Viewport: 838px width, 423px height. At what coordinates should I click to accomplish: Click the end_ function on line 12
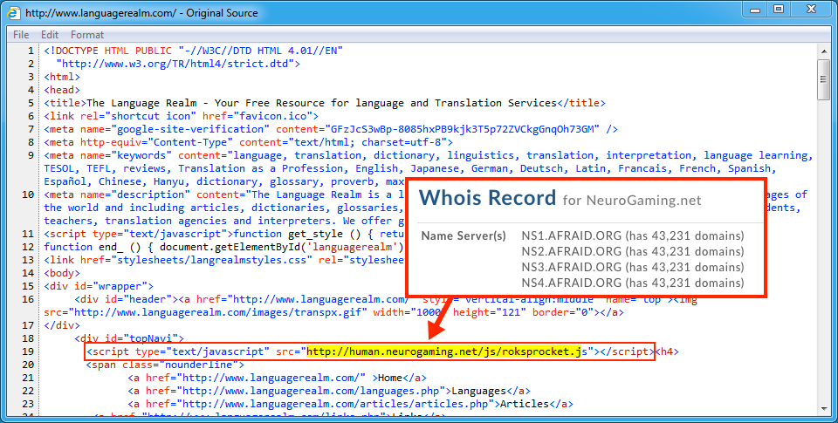point(224,247)
